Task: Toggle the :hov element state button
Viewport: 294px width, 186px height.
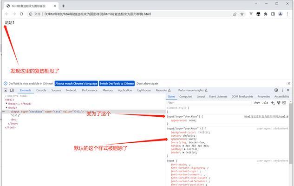Action: [257, 103]
